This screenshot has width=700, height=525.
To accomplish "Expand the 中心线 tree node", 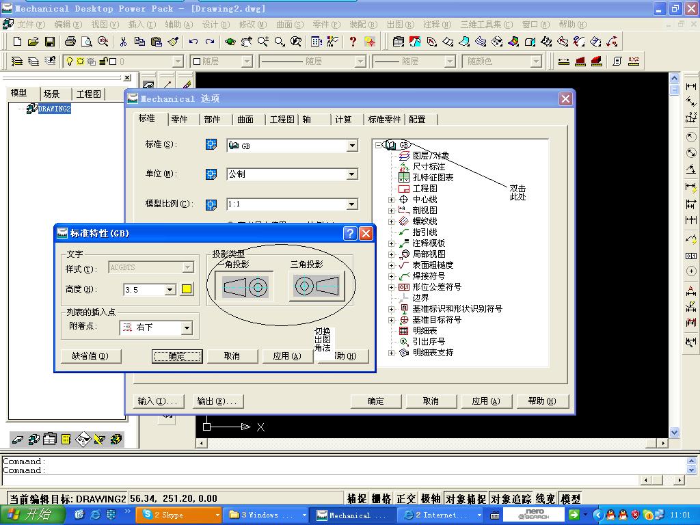I will coord(391,200).
